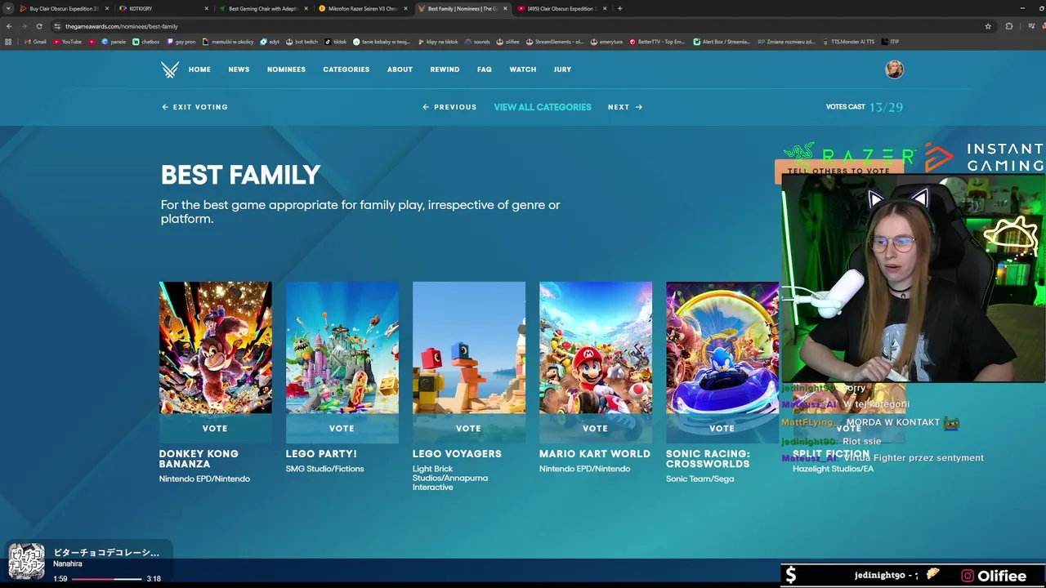The image size is (1046, 588).
Task: Click the LEGO Party! cover art
Action: pos(342,348)
